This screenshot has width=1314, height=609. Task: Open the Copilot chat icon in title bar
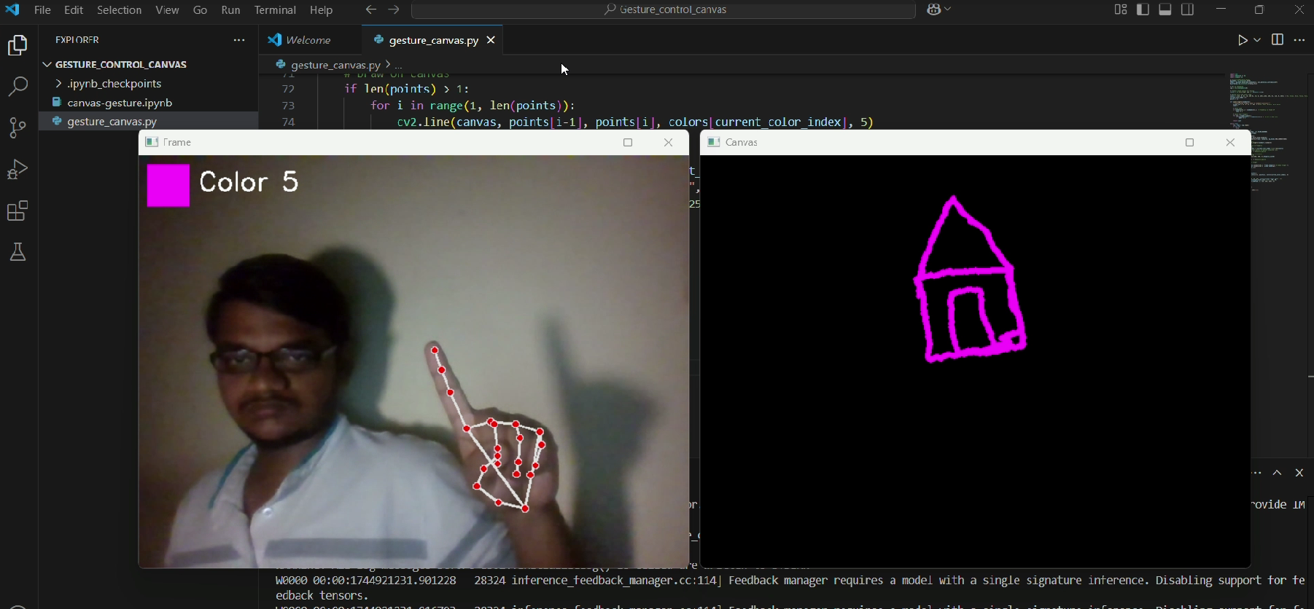coord(934,10)
